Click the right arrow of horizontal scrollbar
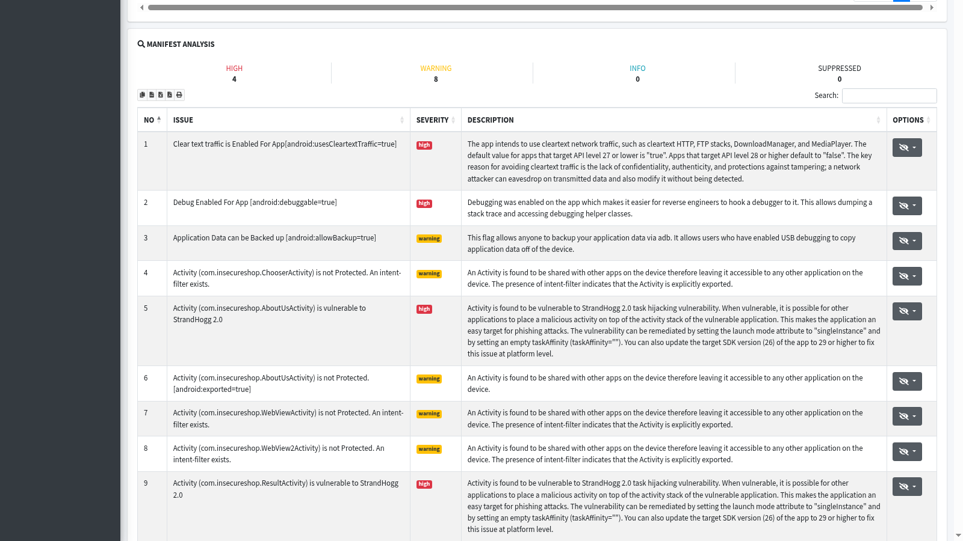Screen dimensions: 963x541 [932, 8]
